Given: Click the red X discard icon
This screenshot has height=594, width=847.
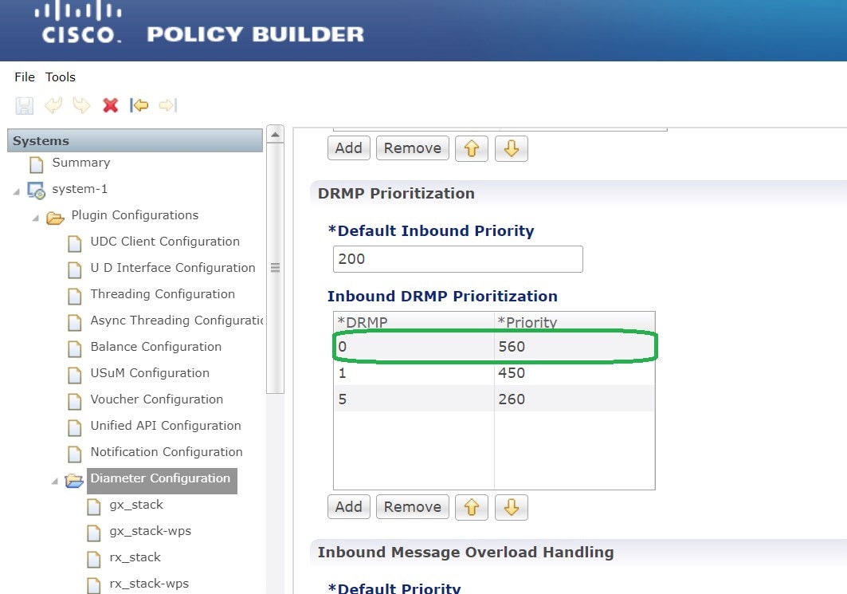Looking at the screenshot, I should coord(110,105).
